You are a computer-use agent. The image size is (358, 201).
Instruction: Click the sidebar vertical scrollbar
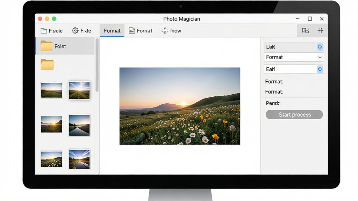[97, 65]
